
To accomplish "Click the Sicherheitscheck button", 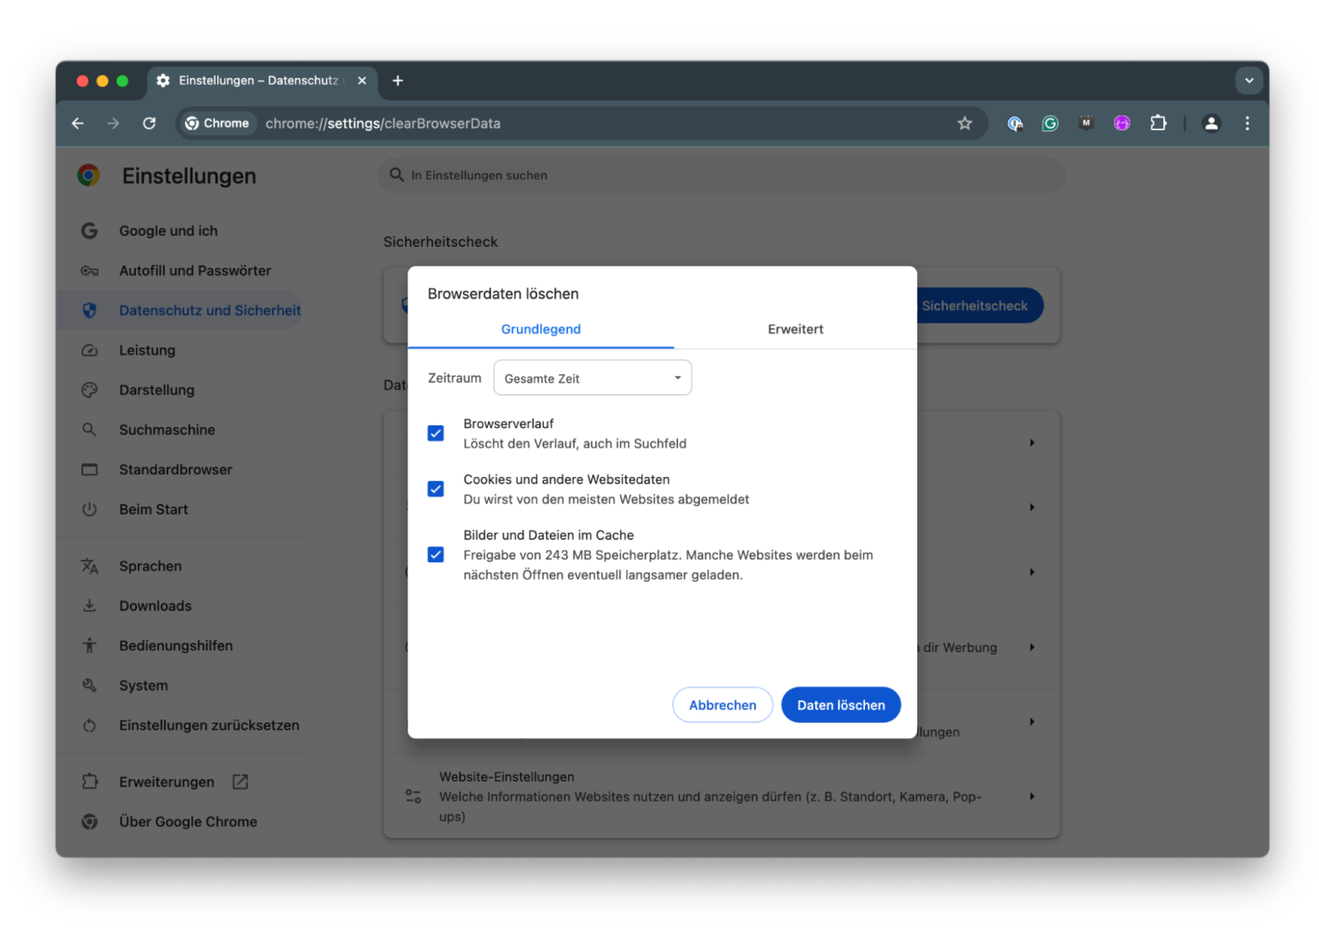I will [980, 306].
